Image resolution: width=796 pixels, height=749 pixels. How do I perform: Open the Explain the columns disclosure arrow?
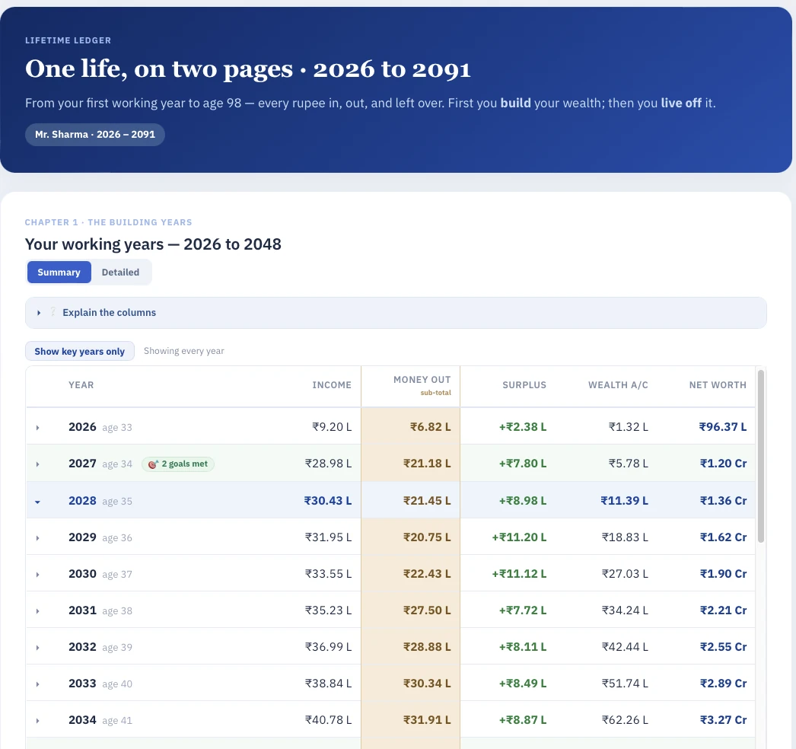39,313
